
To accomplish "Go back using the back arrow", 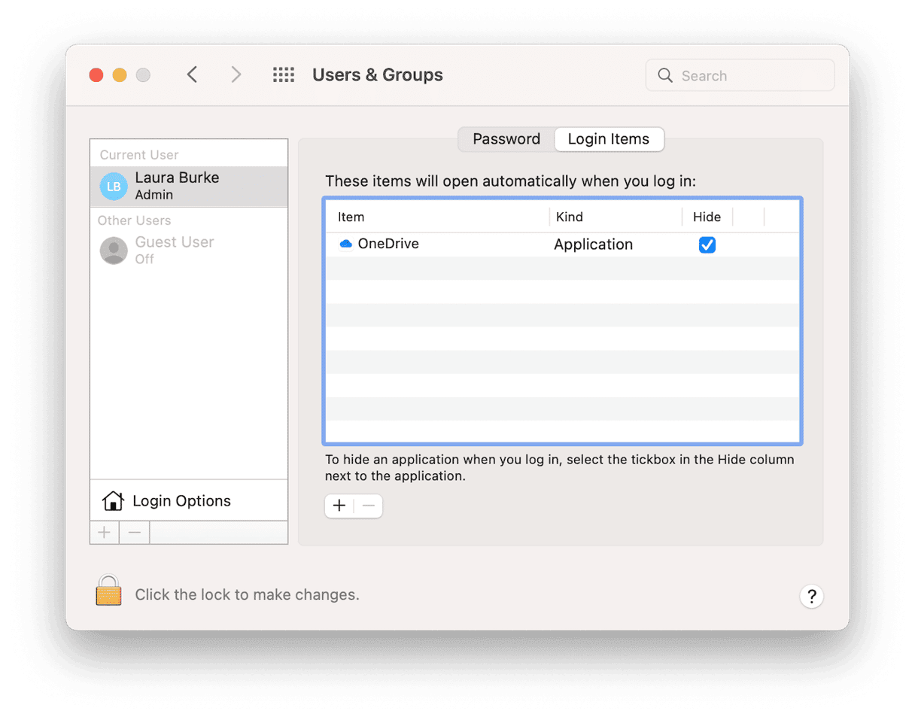I will [x=192, y=74].
